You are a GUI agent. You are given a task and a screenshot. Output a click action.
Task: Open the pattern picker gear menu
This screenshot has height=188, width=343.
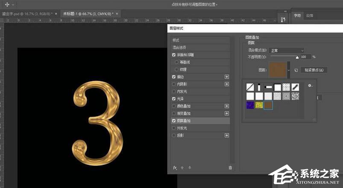(x=310, y=85)
